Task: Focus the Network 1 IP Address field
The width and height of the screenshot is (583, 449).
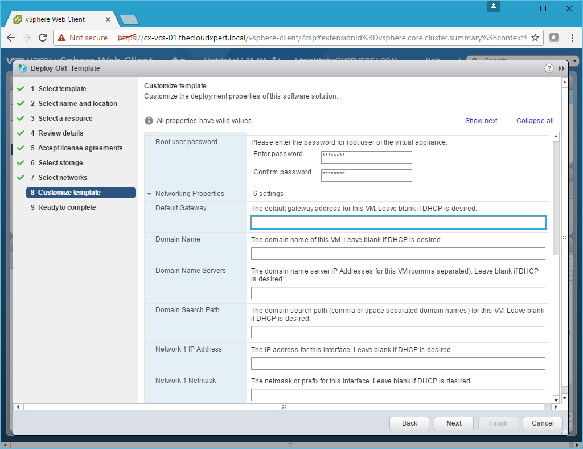Action: (x=398, y=364)
